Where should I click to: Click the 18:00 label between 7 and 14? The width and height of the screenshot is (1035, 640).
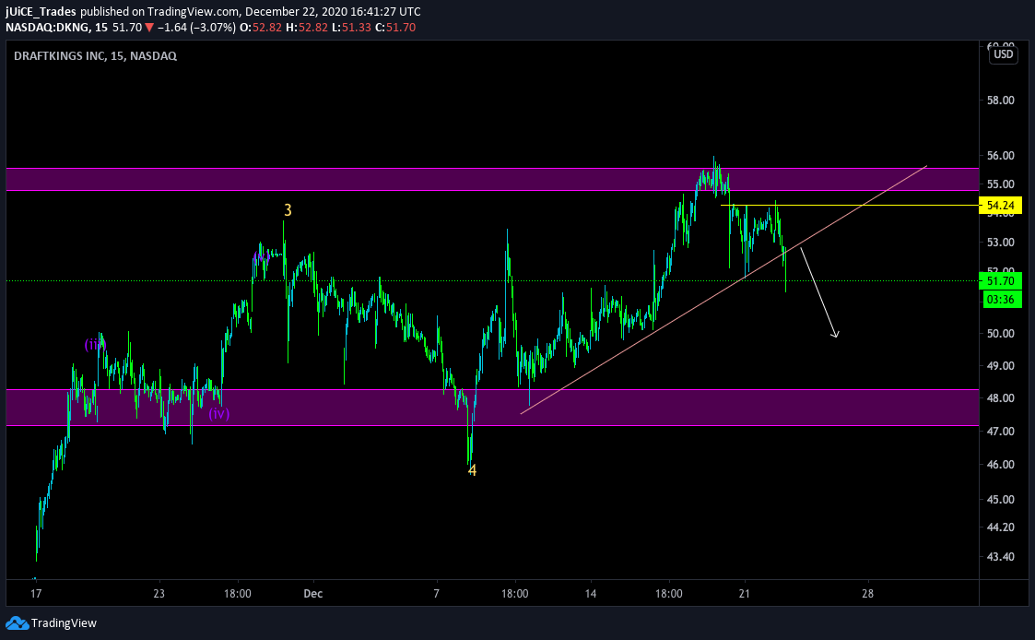pyautogui.click(x=514, y=594)
